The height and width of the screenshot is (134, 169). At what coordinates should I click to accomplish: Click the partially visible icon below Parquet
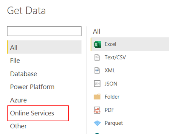[x=97, y=133]
